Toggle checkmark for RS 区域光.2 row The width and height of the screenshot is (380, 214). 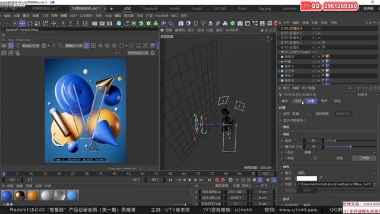coord(319,38)
